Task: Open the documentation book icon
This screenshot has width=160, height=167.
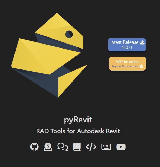Action: (77, 147)
